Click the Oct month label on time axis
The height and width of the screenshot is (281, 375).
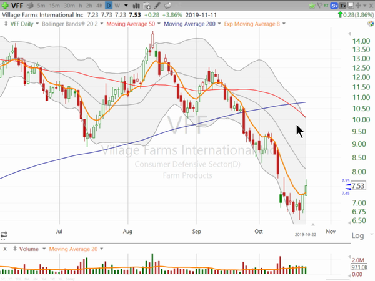[259, 231]
